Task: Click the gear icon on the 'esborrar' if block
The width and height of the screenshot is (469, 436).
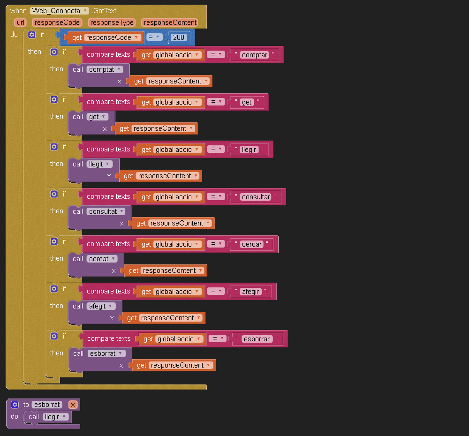Action: (54, 336)
